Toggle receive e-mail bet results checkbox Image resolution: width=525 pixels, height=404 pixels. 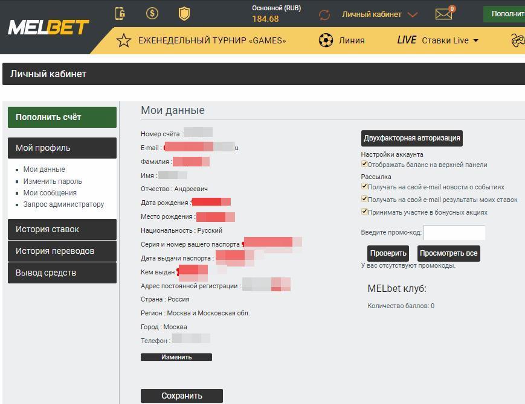(x=364, y=199)
